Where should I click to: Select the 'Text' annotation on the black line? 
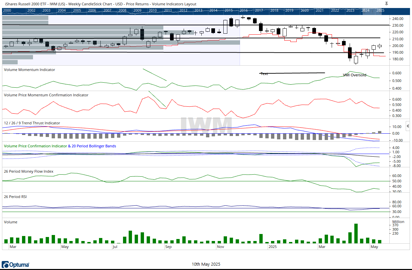click(x=264, y=74)
